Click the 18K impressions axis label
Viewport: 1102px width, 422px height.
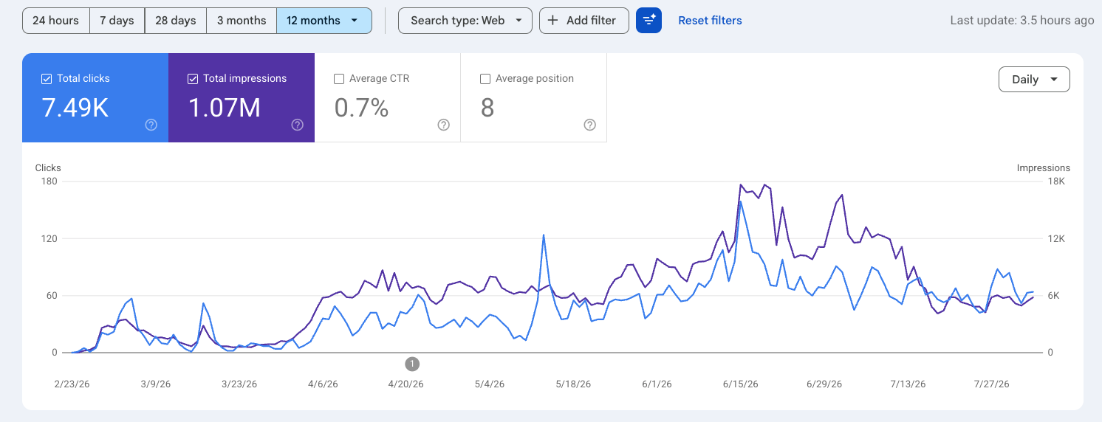[1056, 181]
